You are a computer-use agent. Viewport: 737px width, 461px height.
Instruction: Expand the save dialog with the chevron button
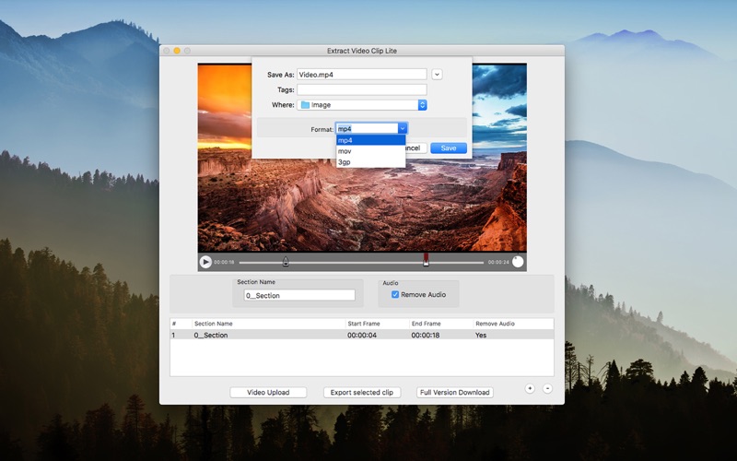point(437,75)
